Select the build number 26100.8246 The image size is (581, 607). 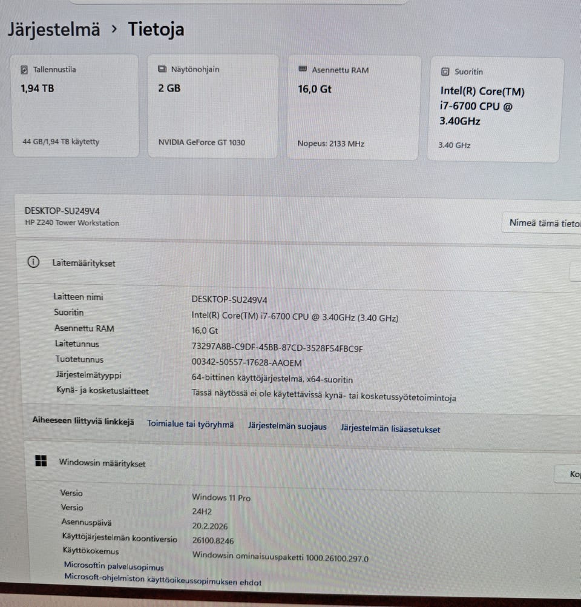[213, 541]
